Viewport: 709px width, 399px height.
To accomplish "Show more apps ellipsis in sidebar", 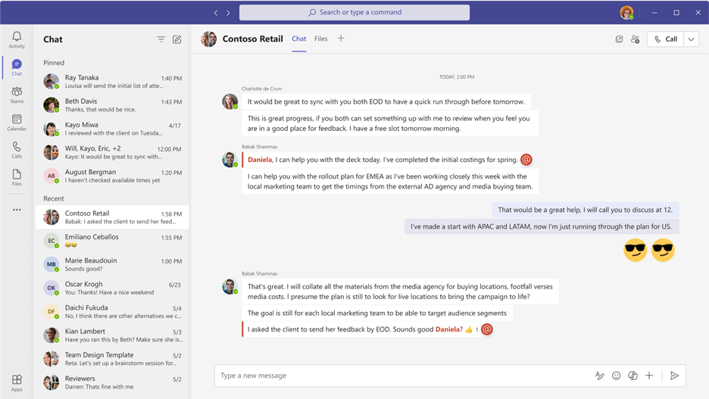I will coord(17,210).
